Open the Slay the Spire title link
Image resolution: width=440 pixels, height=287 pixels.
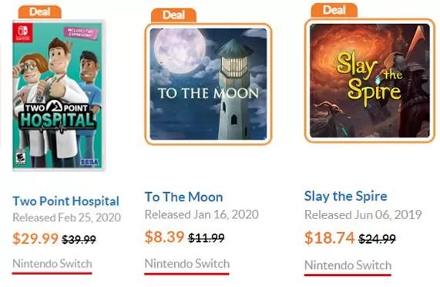(x=346, y=196)
